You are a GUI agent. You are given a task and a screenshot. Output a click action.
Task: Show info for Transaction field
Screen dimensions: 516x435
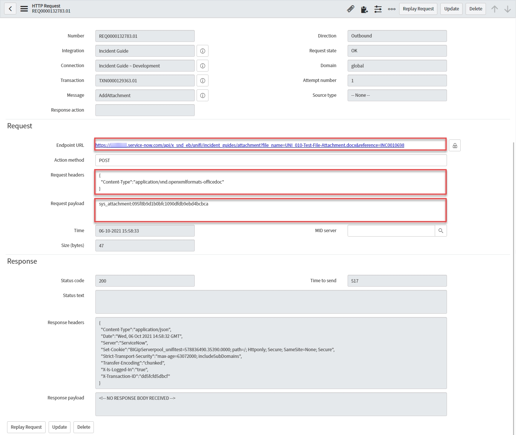click(203, 80)
